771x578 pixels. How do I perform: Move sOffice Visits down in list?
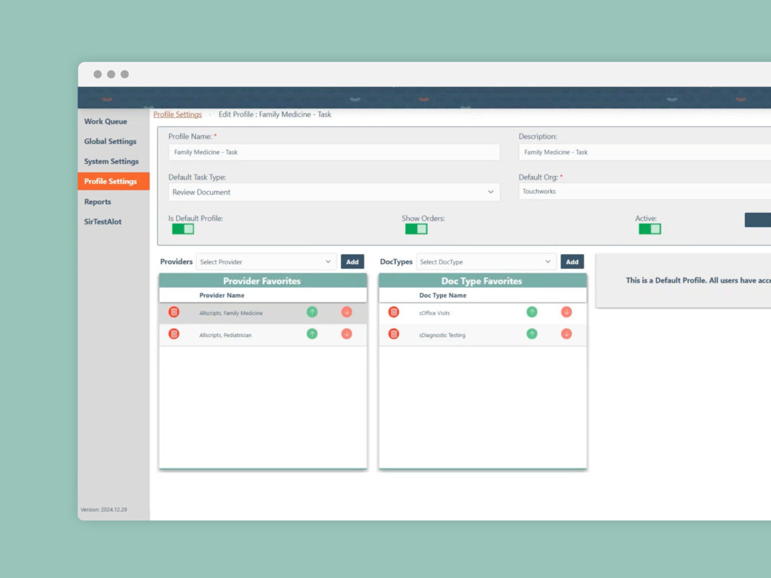566,312
